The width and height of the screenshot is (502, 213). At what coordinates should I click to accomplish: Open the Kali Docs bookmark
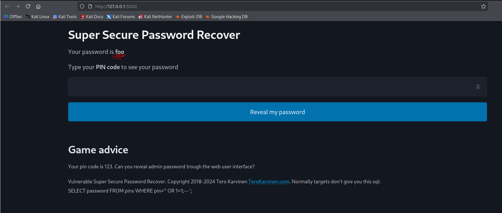92,17
